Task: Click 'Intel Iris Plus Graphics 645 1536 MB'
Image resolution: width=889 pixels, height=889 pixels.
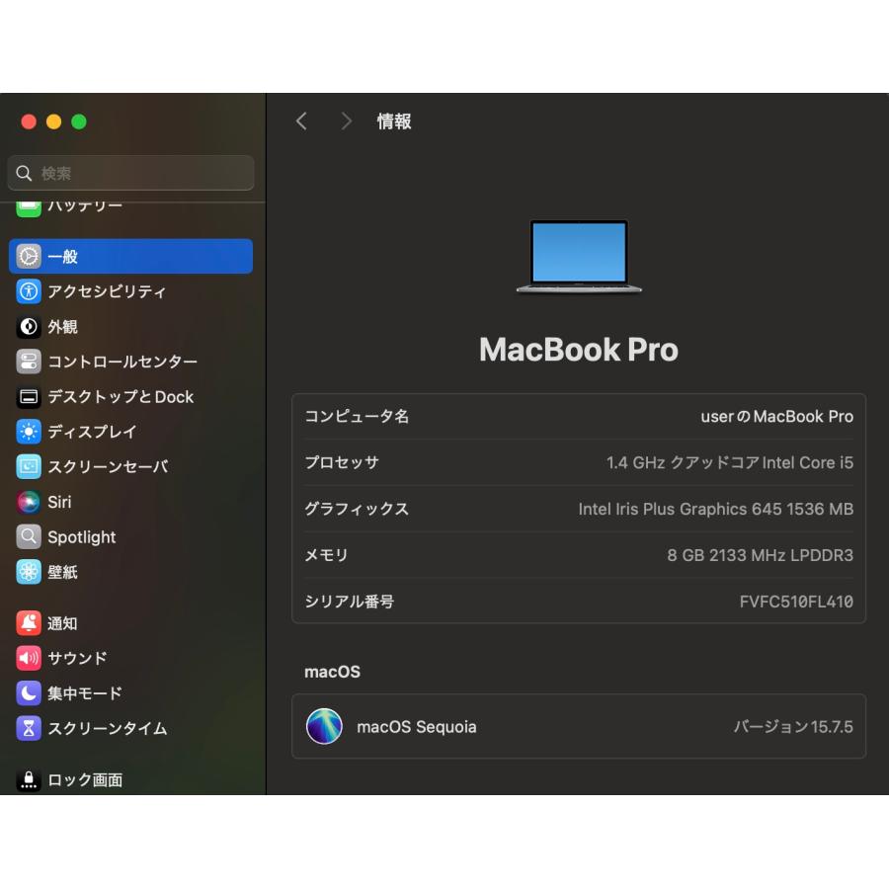Action: pyautogui.click(x=715, y=509)
